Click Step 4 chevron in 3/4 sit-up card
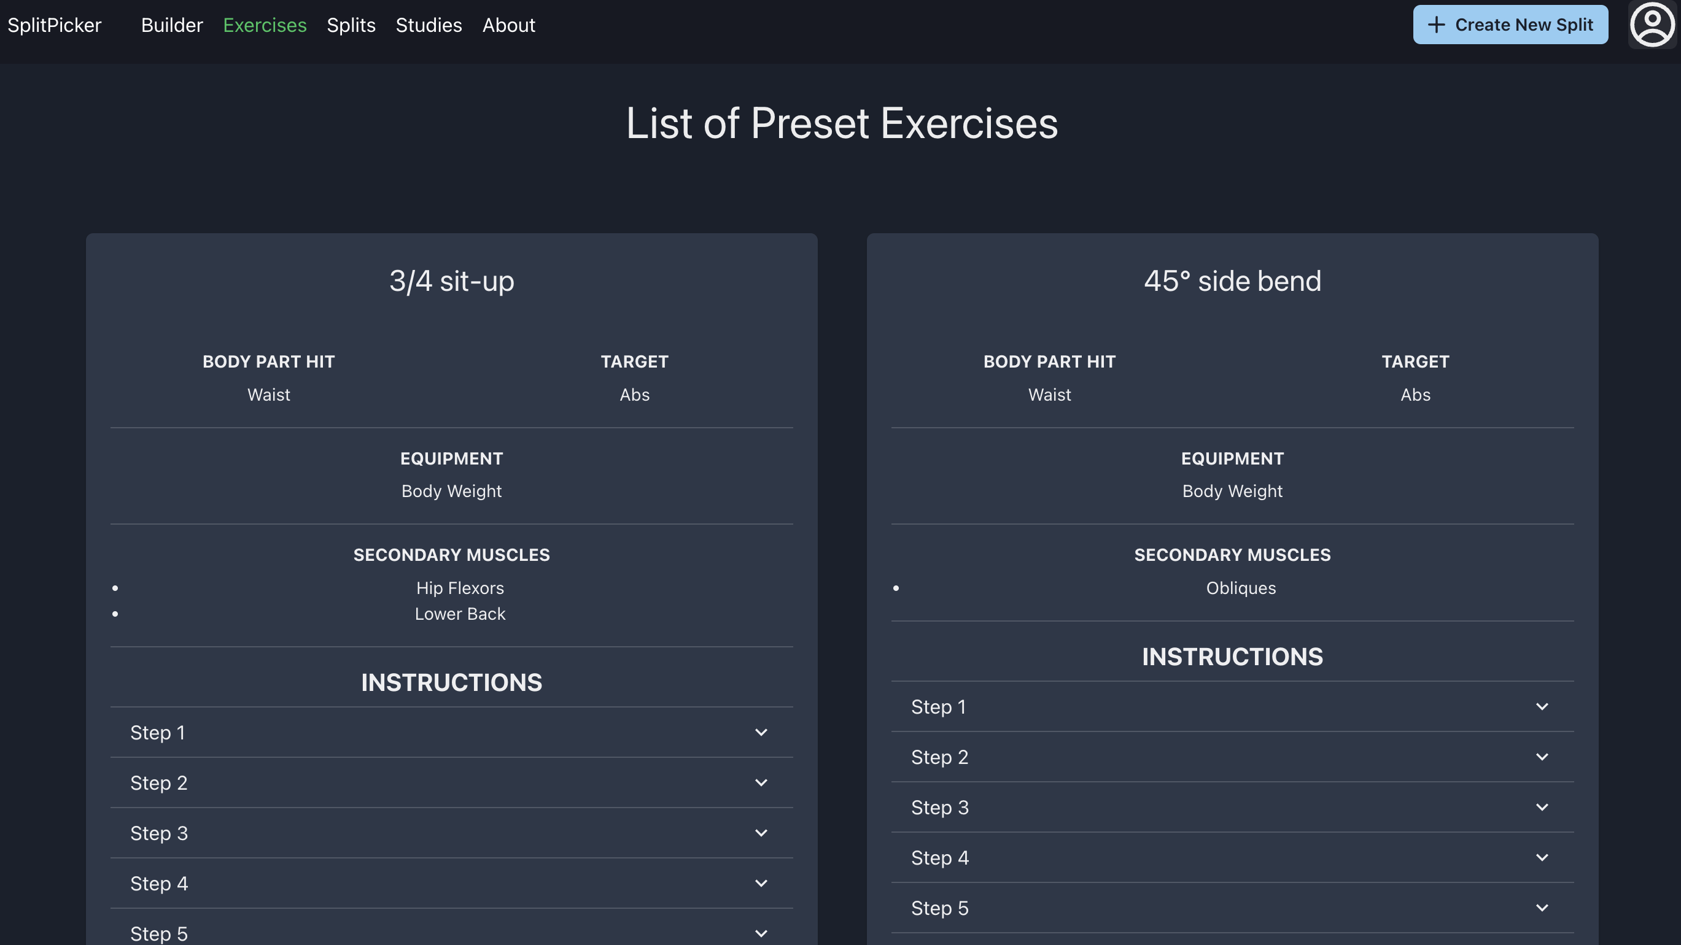Viewport: 1681px width, 945px height. [x=760, y=883]
